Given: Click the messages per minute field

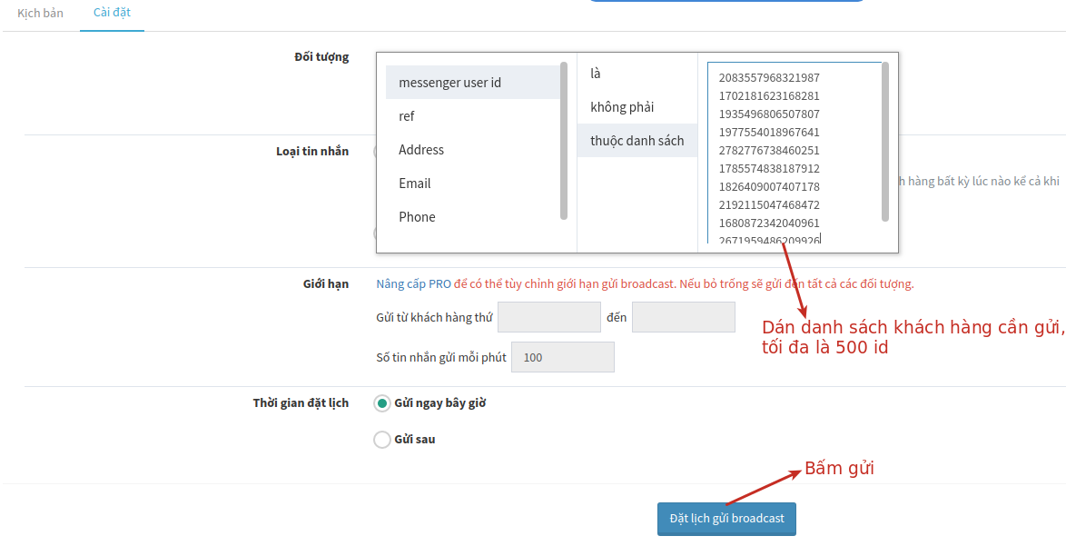Looking at the screenshot, I should point(563,357).
